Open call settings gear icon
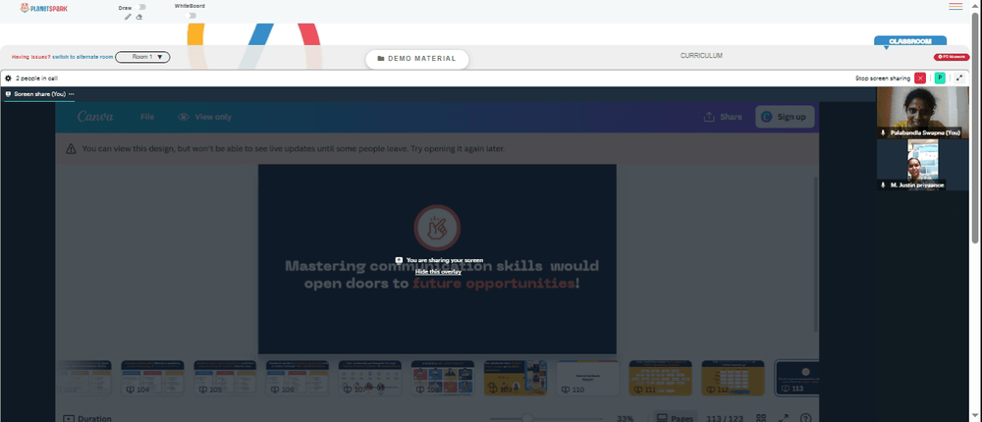The width and height of the screenshot is (982, 422). (x=8, y=79)
